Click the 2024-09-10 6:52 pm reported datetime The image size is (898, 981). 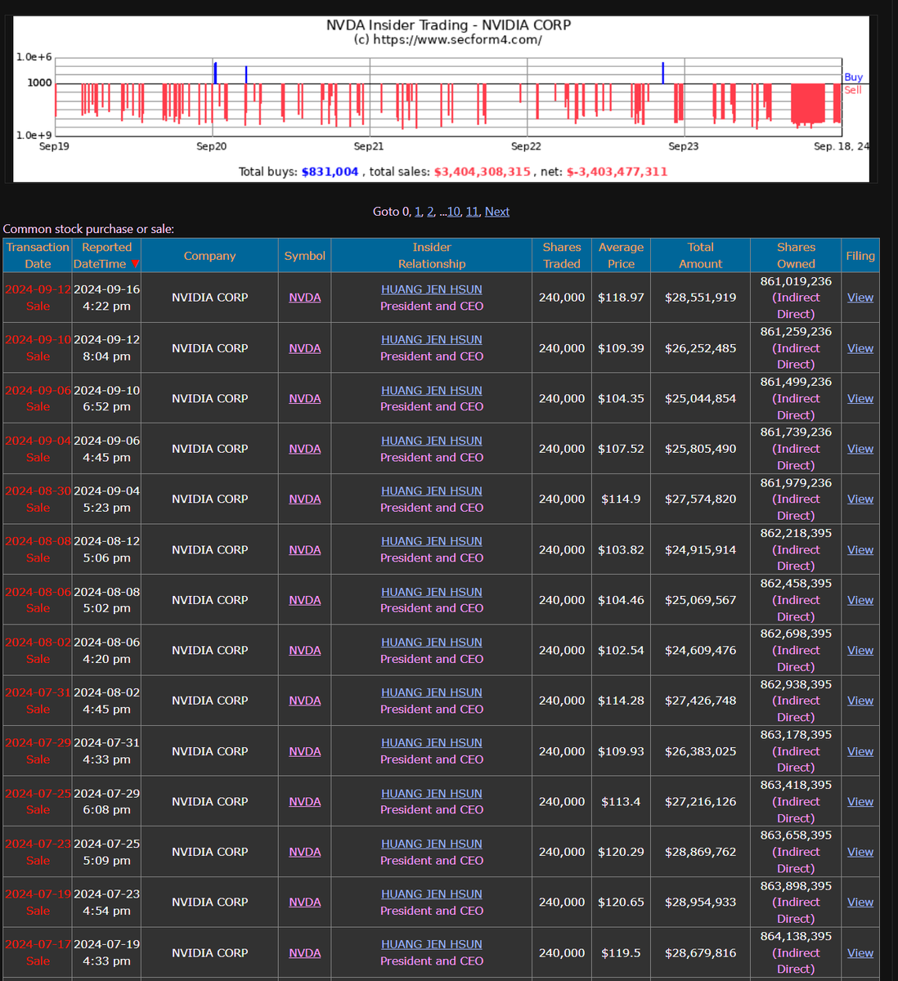coord(106,399)
